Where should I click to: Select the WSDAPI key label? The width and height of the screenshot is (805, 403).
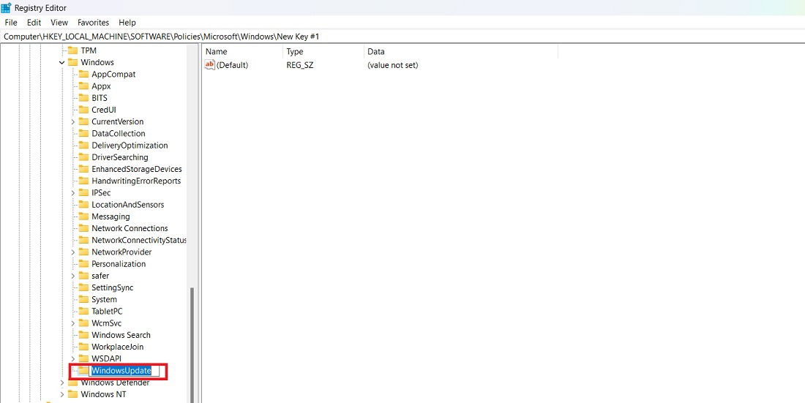point(106,358)
